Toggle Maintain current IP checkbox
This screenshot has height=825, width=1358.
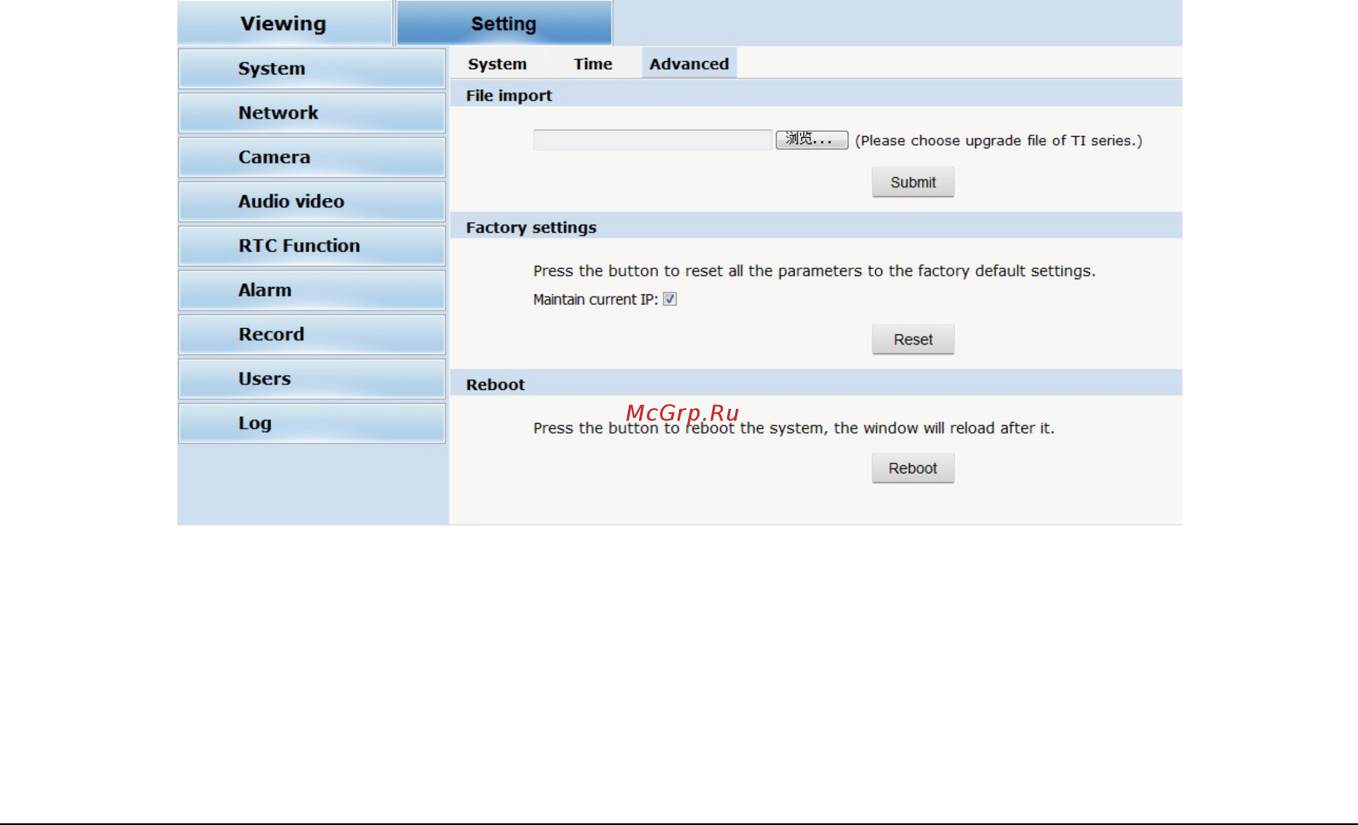coord(670,299)
